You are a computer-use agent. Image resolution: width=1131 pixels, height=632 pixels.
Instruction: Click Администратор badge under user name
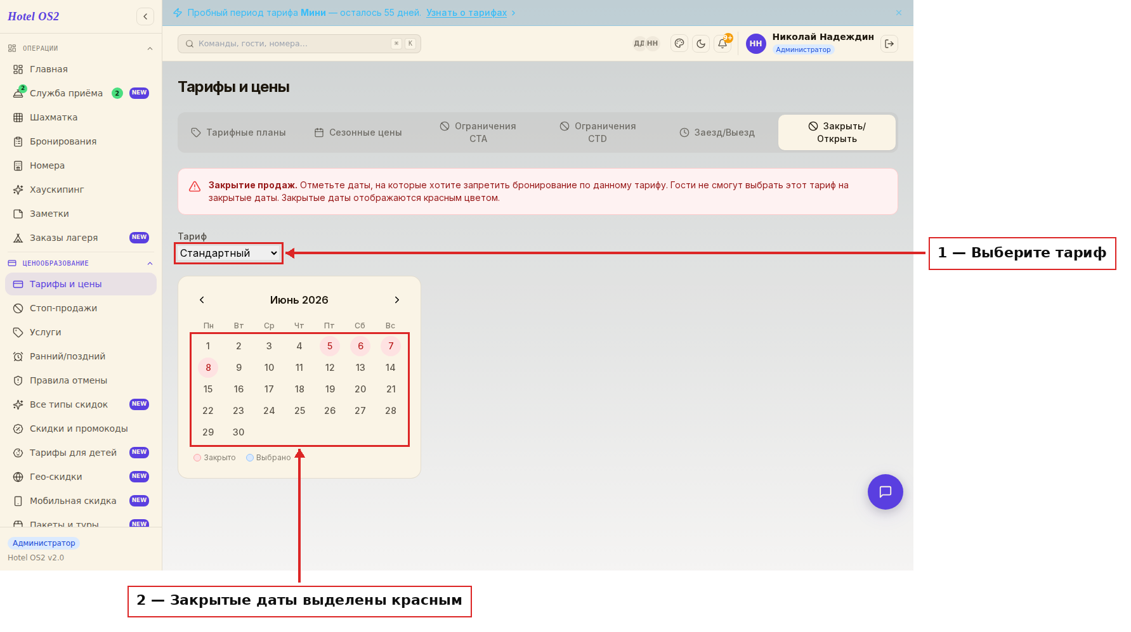(x=803, y=49)
